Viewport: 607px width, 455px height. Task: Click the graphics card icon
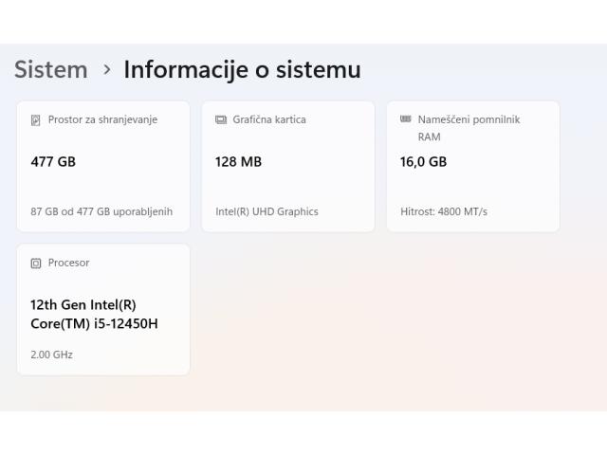click(221, 119)
